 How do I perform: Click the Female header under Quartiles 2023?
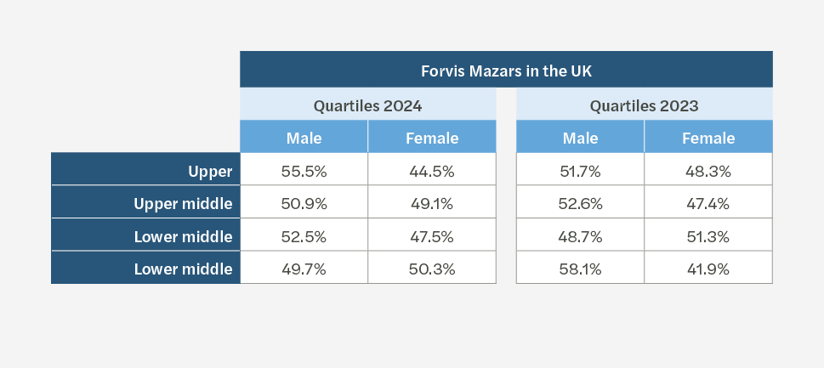pos(708,138)
